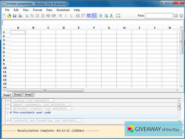Click the New document icon
The image size is (185, 139).
[4, 16]
